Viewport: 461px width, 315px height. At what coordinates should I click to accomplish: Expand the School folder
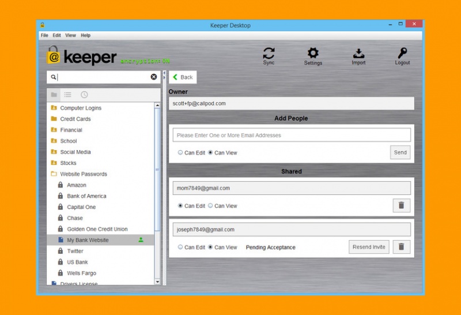pyautogui.click(x=54, y=141)
